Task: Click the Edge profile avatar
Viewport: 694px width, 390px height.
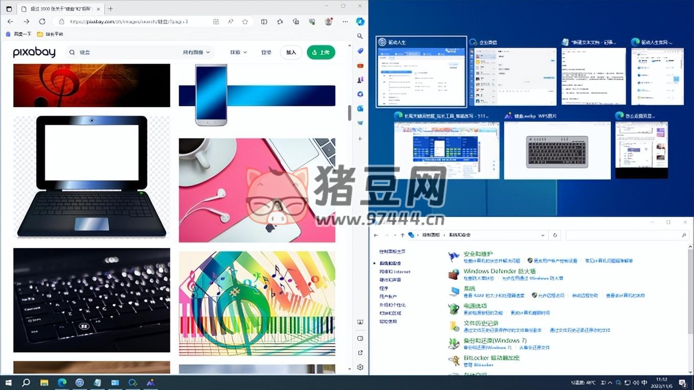Action: (329, 21)
